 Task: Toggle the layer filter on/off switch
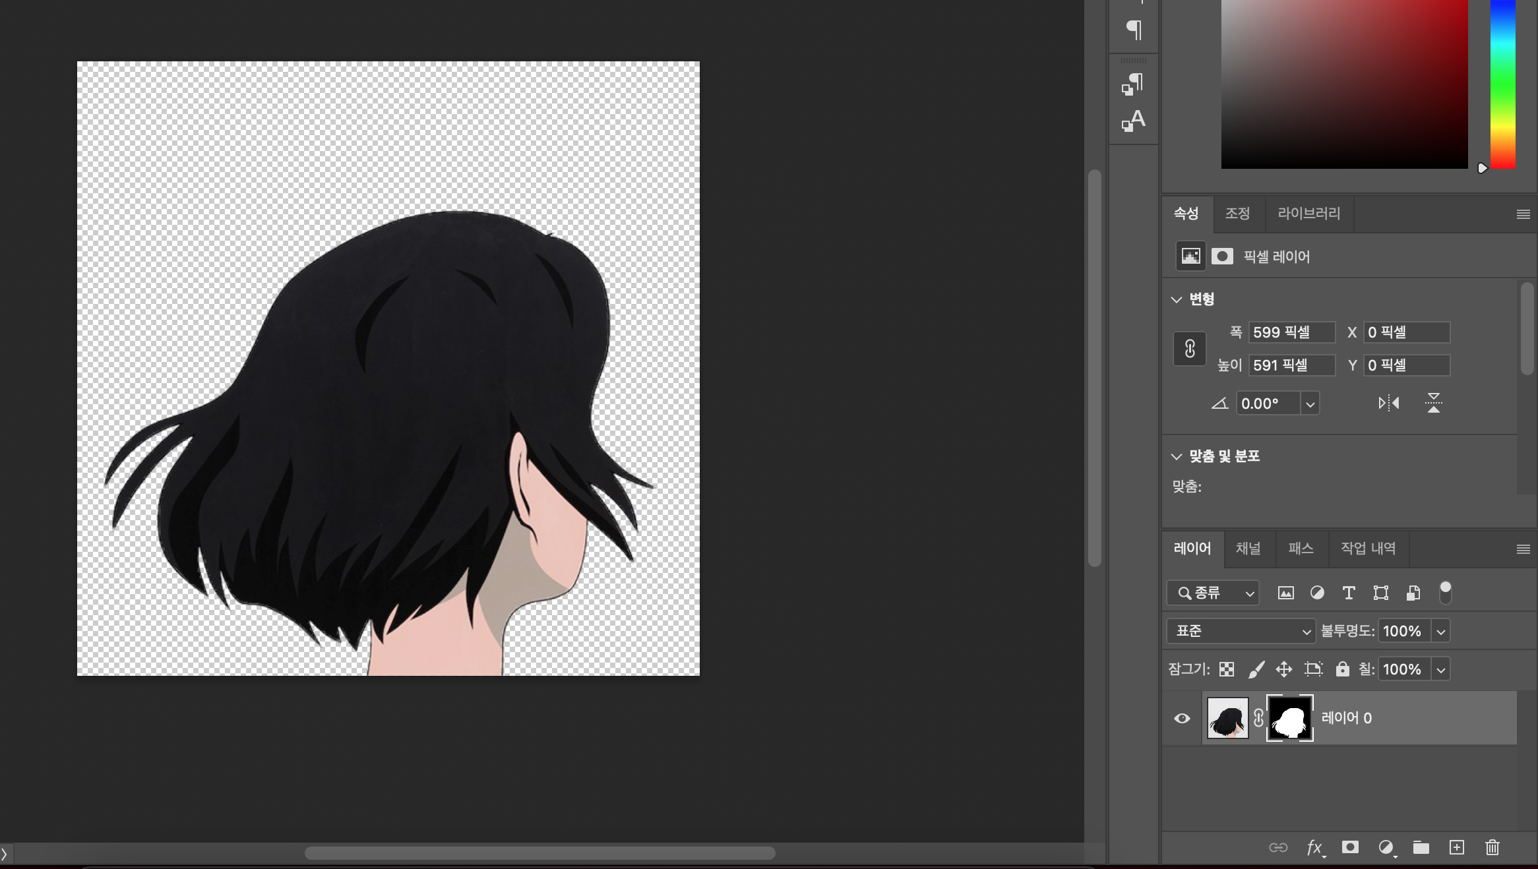(x=1445, y=592)
